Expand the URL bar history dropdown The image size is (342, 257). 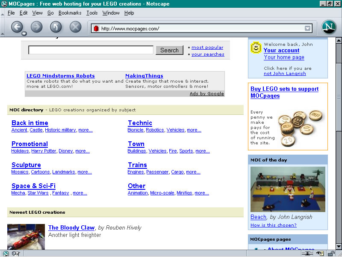pos(307,28)
